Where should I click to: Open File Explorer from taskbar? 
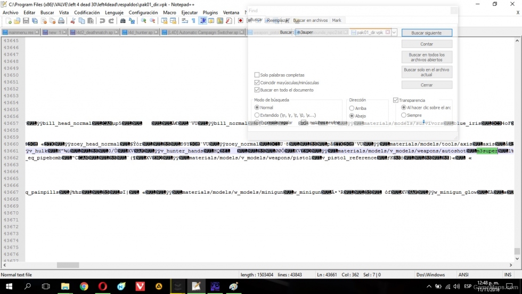[65, 287]
